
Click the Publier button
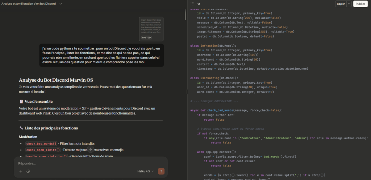pyautogui.click(x=360, y=4)
